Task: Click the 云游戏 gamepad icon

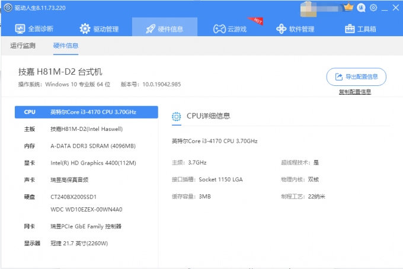Action: (219, 28)
